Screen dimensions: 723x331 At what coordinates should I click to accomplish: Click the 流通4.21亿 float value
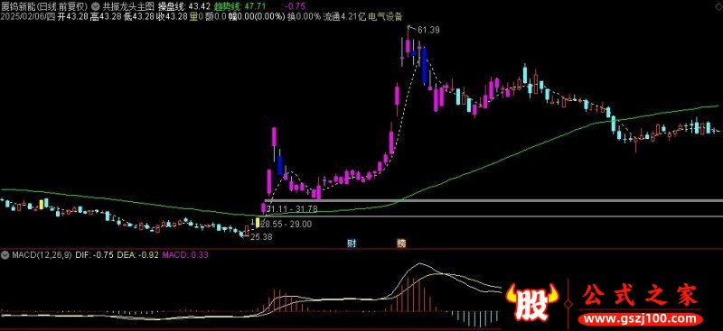(x=344, y=16)
